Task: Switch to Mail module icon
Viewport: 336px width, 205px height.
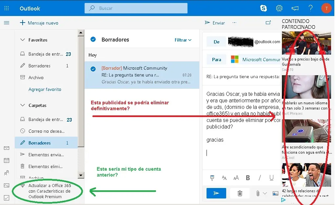Action: pyautogui.click(x=7, y=148)
